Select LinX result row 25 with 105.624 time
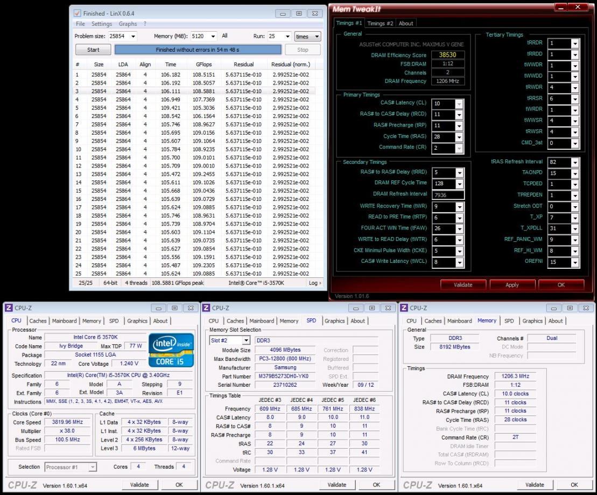597x495 pixels. click(x=194, y=274)
